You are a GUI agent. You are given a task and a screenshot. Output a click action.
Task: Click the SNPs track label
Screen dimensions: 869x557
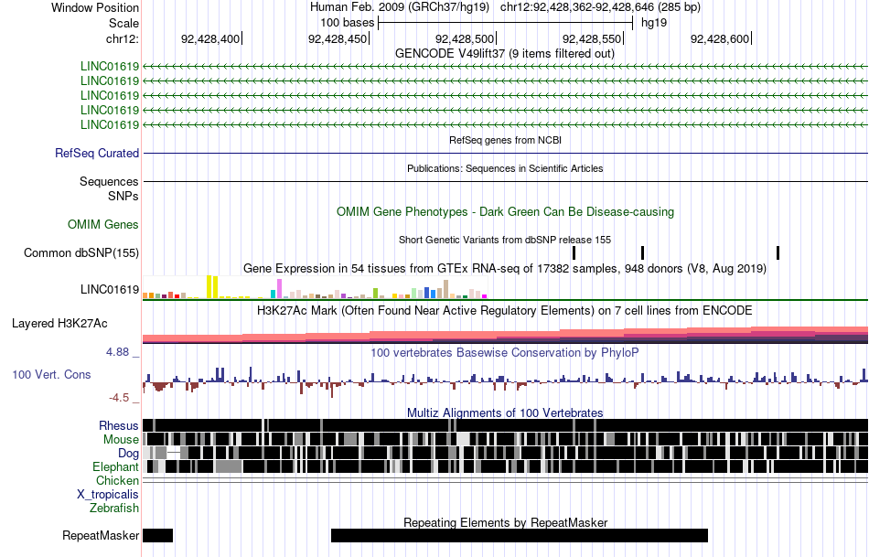pyautogui.click(x=123, y=197)
